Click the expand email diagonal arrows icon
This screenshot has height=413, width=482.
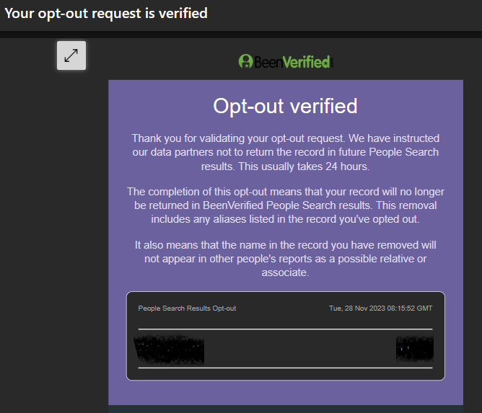71,55
